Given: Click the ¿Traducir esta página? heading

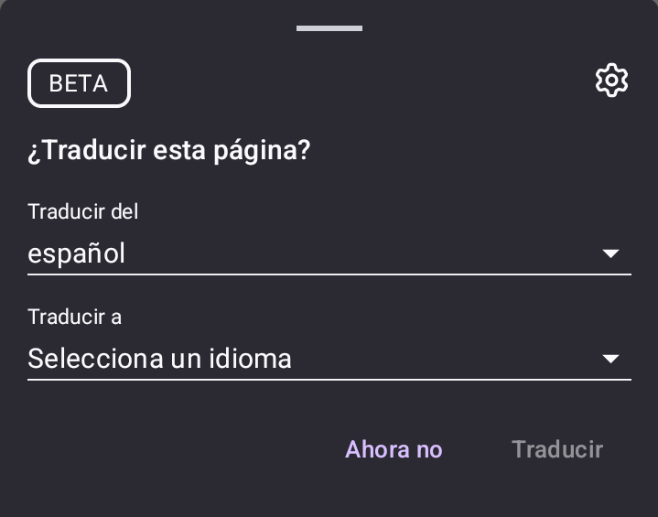Looking at the screenshot, I should click(x=169, y=151).
